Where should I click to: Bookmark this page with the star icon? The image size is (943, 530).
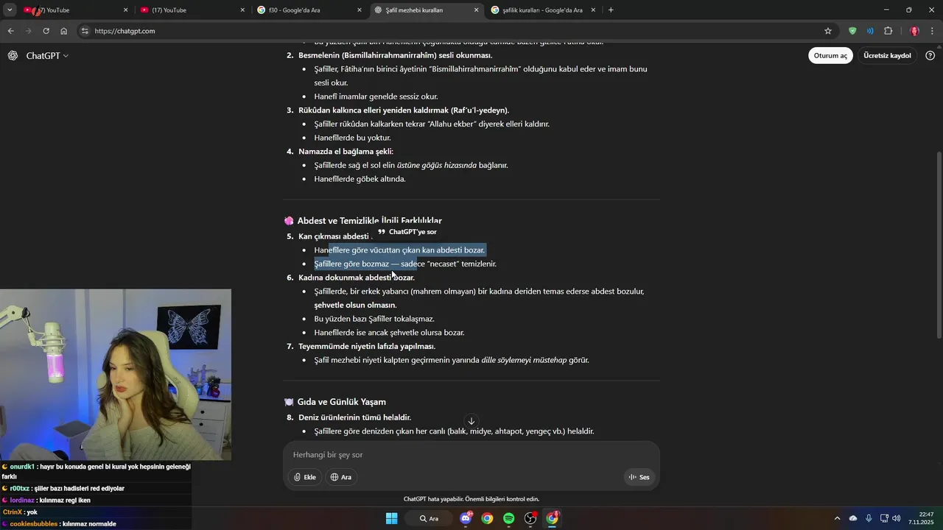[828, 31]
